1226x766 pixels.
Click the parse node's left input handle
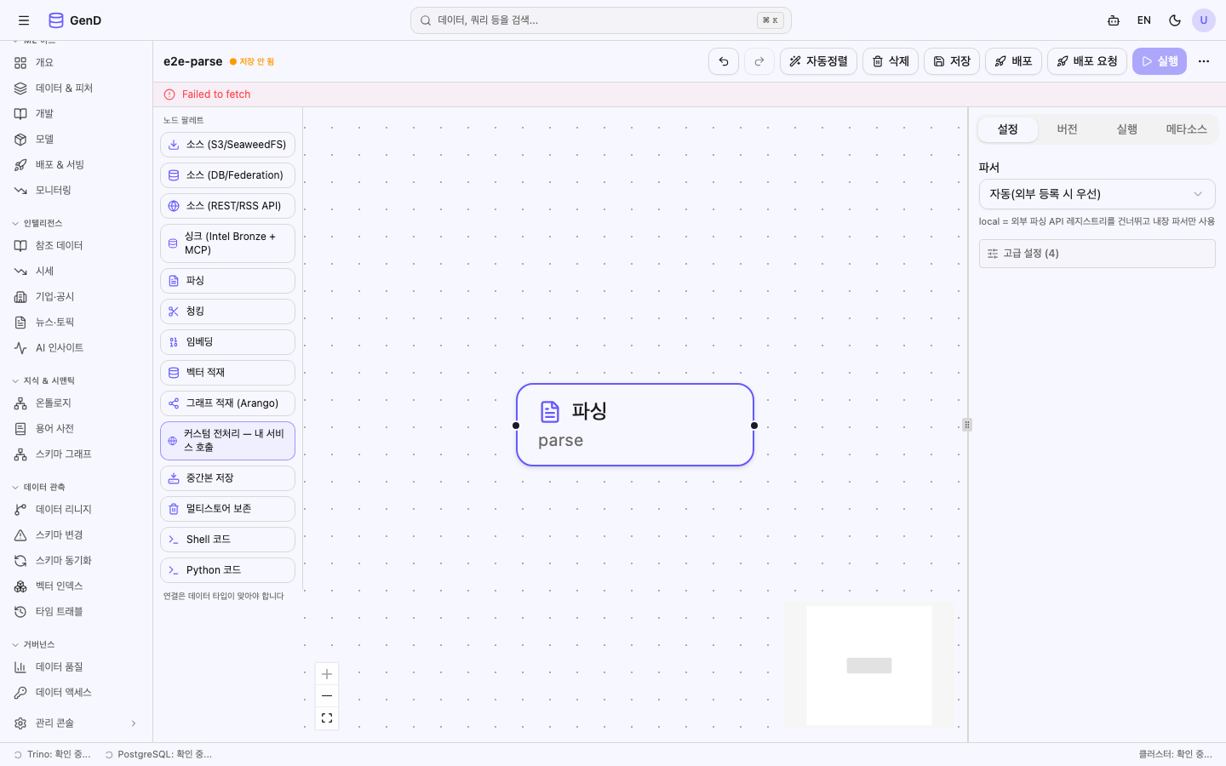516,426
